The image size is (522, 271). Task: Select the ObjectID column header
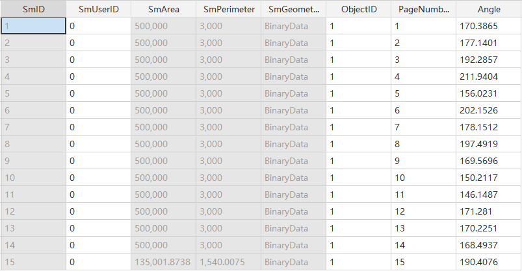point(358,9)
